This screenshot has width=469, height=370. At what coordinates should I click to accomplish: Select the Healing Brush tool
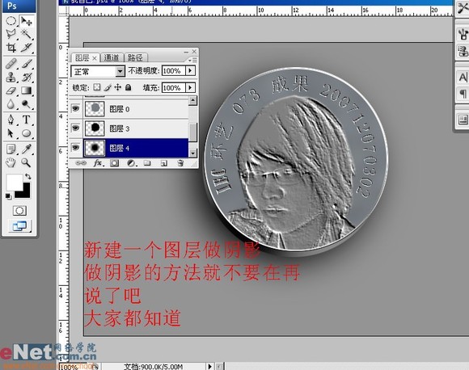(x=11, y=64)
